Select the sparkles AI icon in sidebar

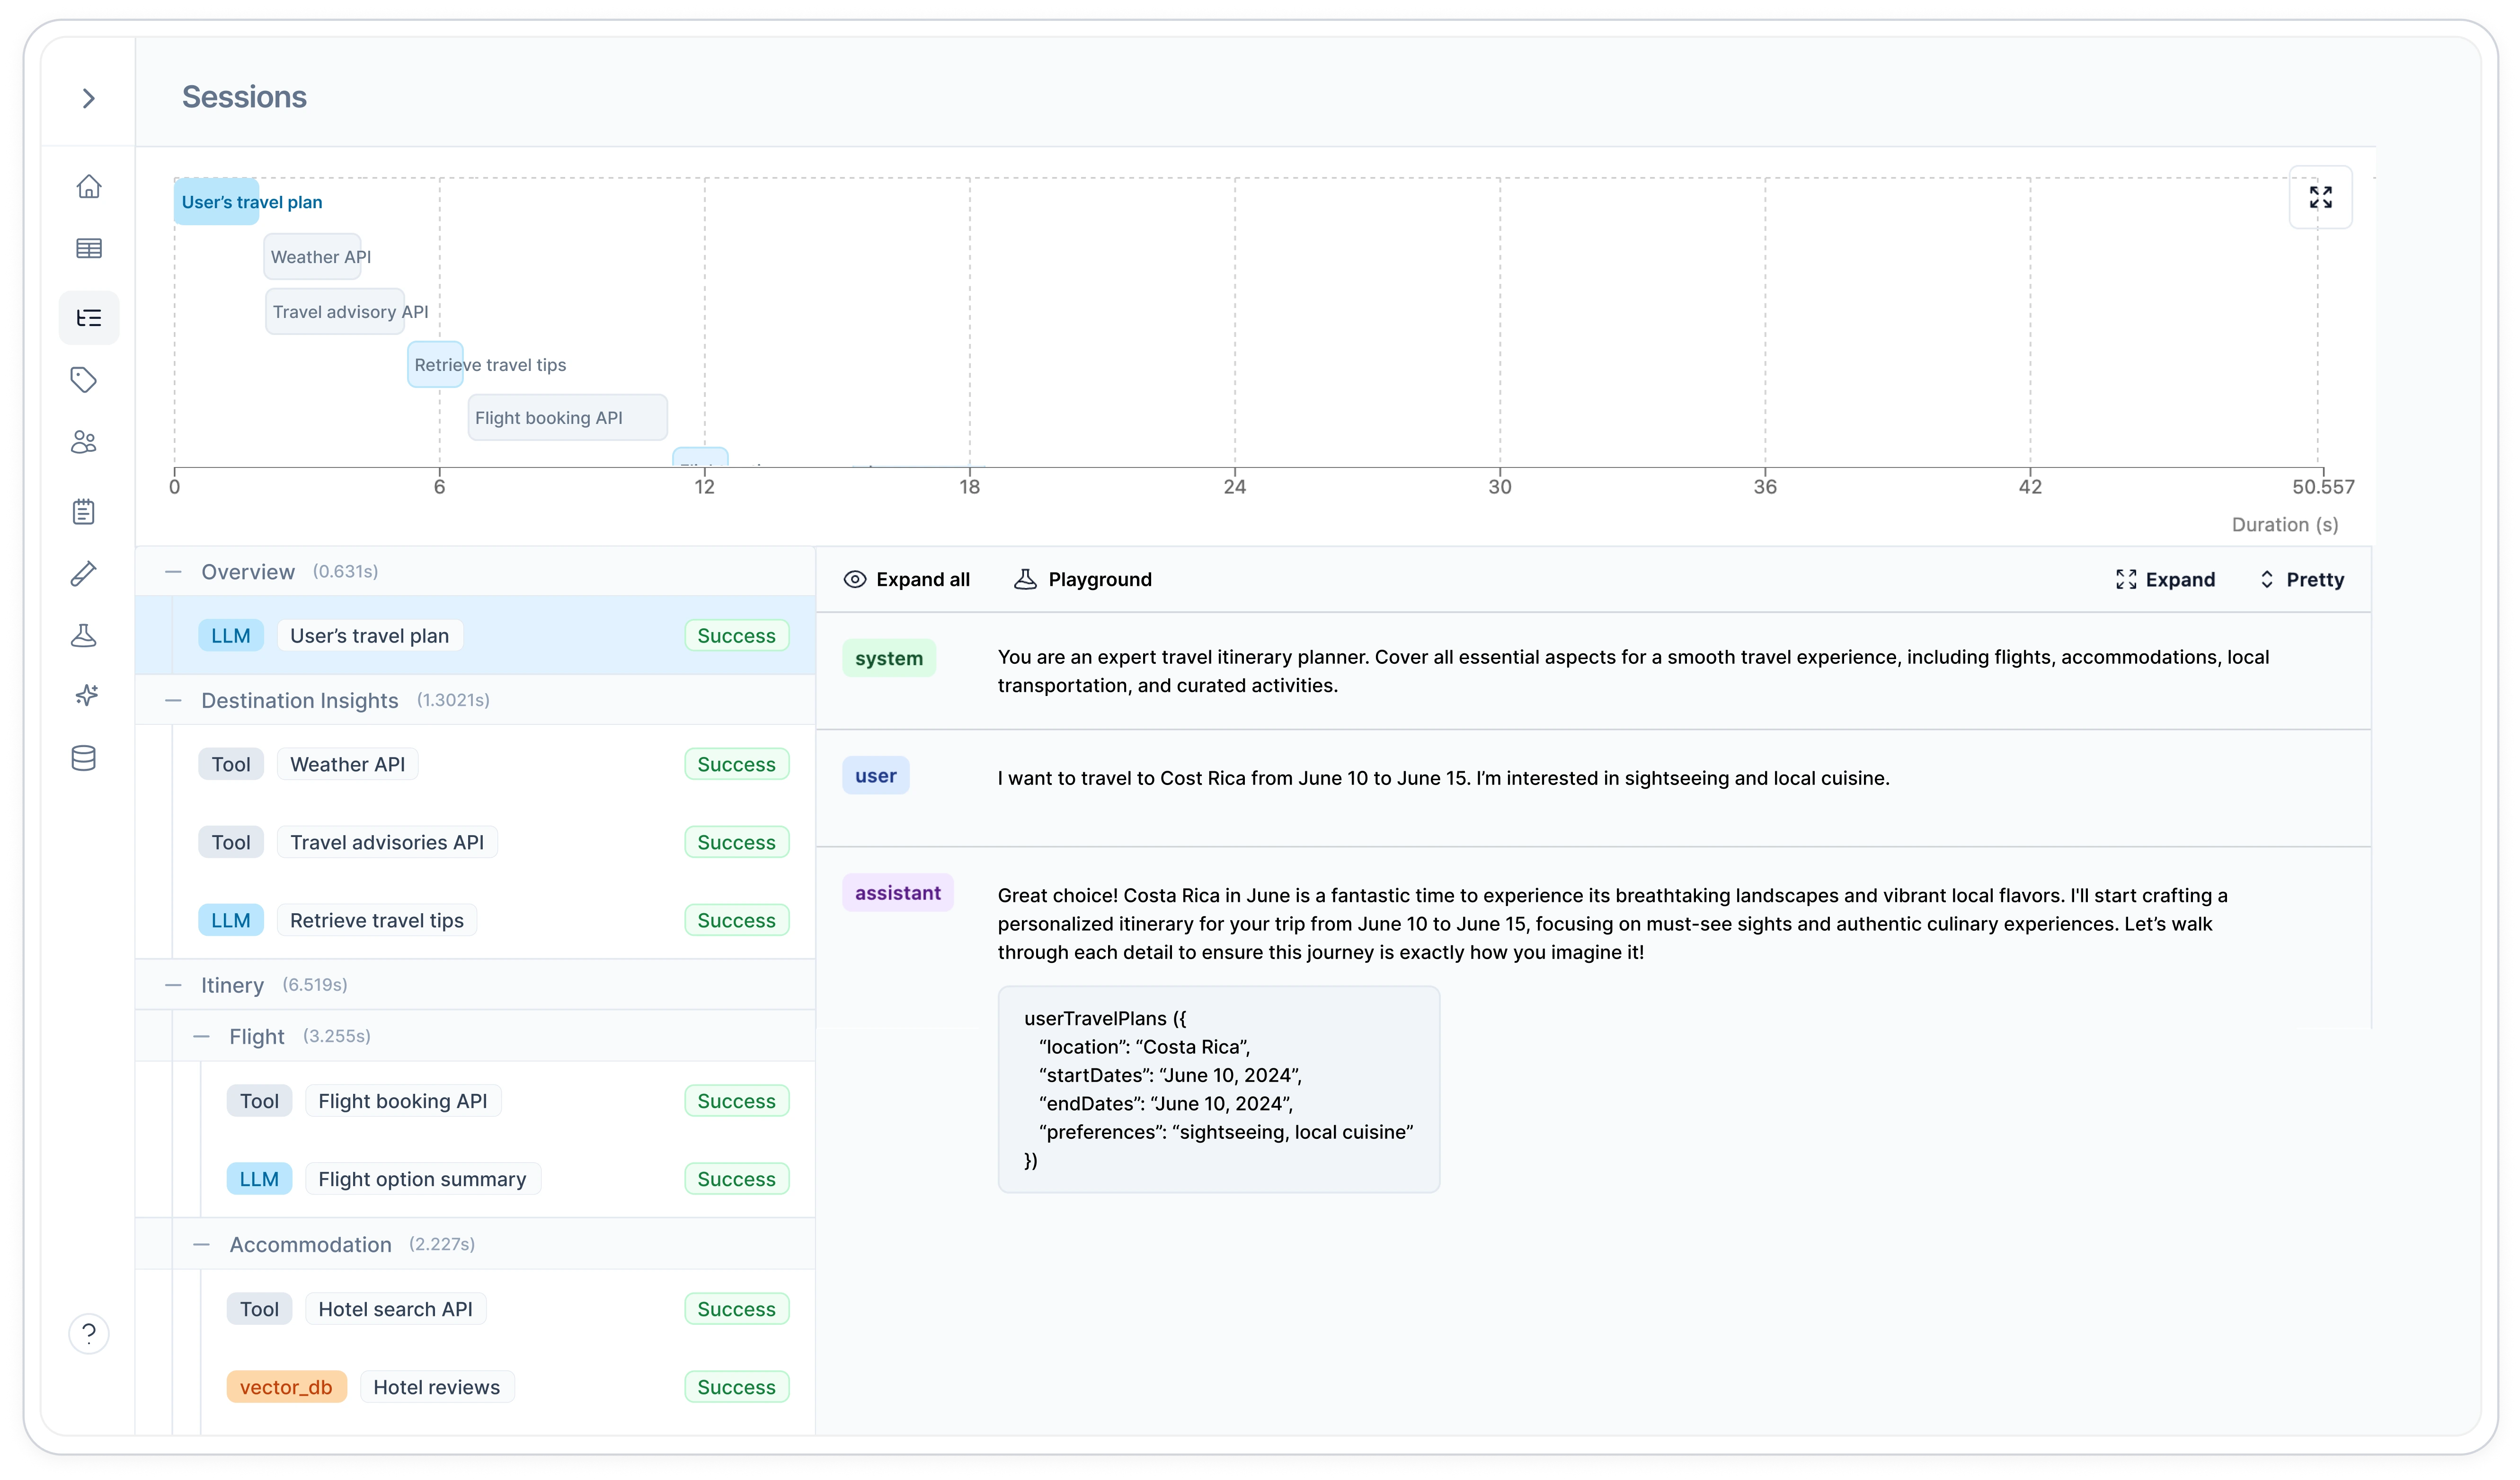click(88, 695)
